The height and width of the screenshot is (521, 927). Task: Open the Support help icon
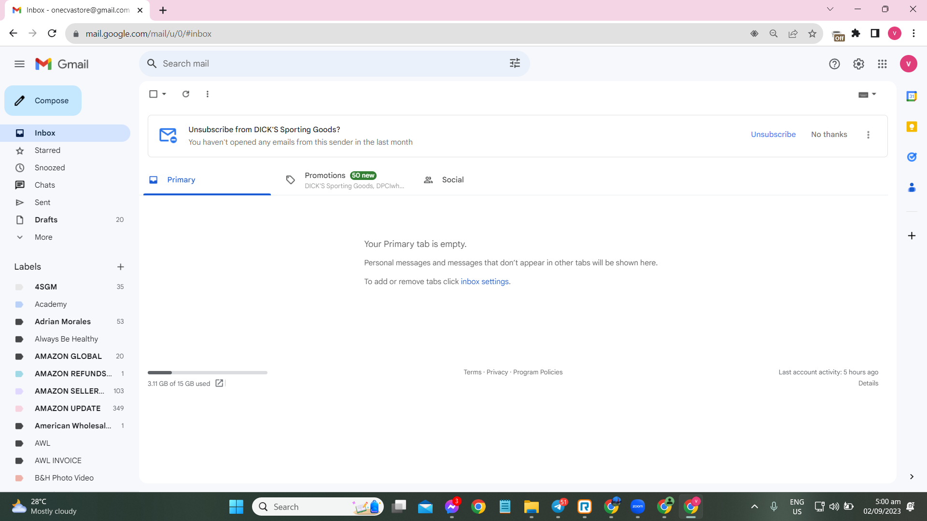click(834, 64)
